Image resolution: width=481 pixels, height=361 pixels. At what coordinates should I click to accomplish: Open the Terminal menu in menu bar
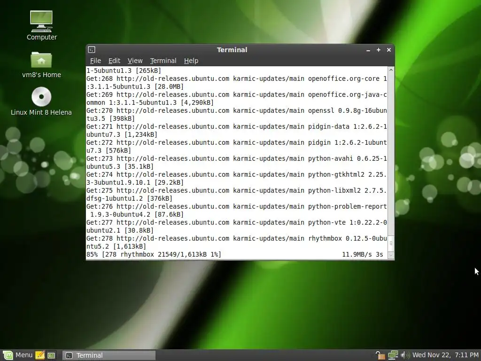[163, 61]
